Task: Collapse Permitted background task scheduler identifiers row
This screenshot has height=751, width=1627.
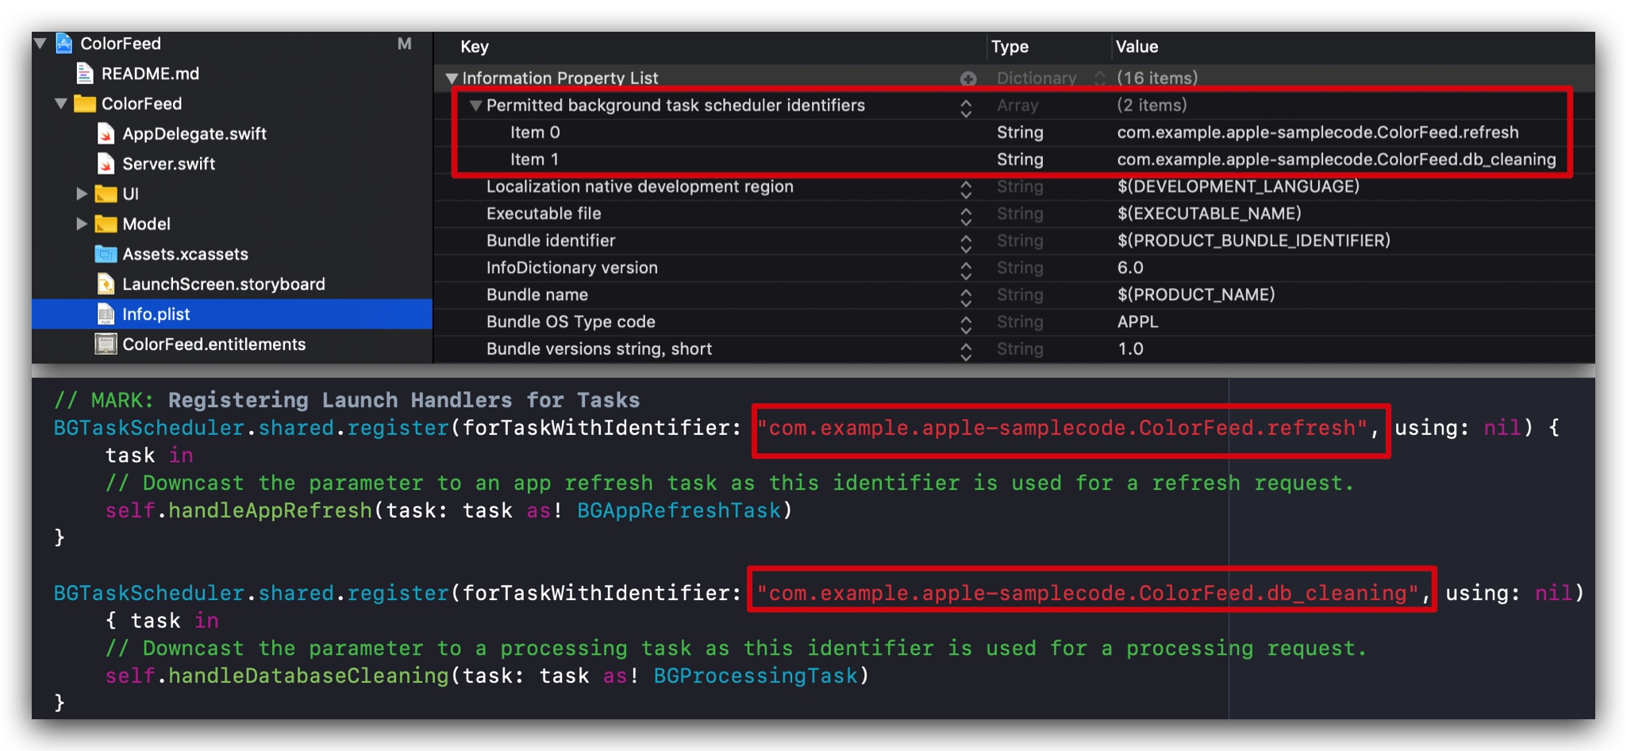Action: 475,106
